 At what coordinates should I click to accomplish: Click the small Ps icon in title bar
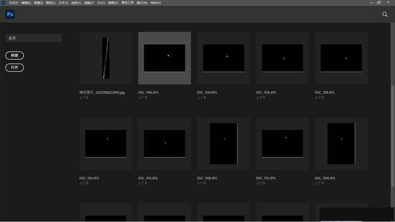point(3,3)
